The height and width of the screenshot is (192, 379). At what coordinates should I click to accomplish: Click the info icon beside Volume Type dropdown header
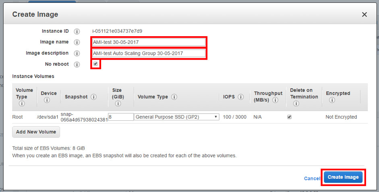(174, 97)
